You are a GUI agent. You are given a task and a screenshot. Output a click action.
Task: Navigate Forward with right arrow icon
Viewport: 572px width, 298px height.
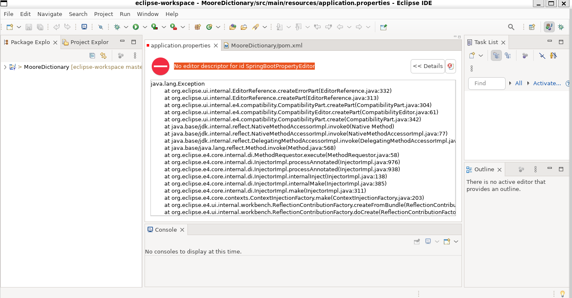click(359, 27)
